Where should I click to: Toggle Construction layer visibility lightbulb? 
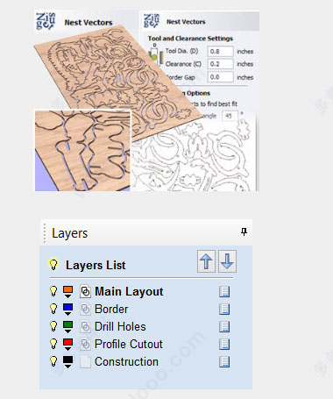tap(53, 361)
